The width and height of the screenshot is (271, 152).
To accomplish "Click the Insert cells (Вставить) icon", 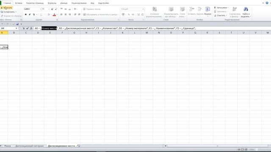I will [192, 9].
